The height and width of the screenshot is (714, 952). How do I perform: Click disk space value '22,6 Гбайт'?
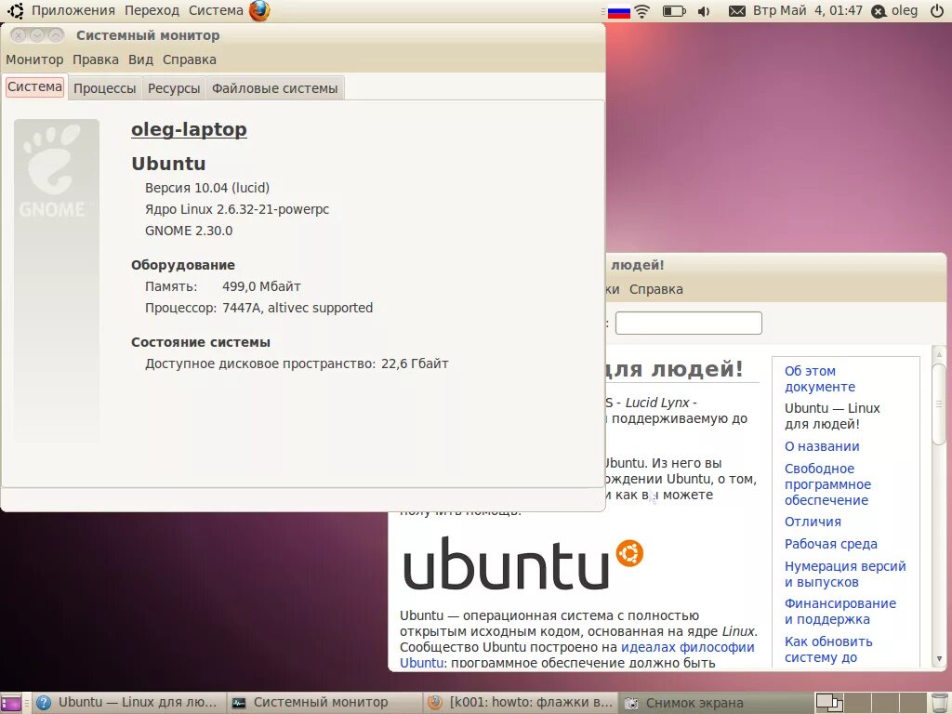click(415, 364)
